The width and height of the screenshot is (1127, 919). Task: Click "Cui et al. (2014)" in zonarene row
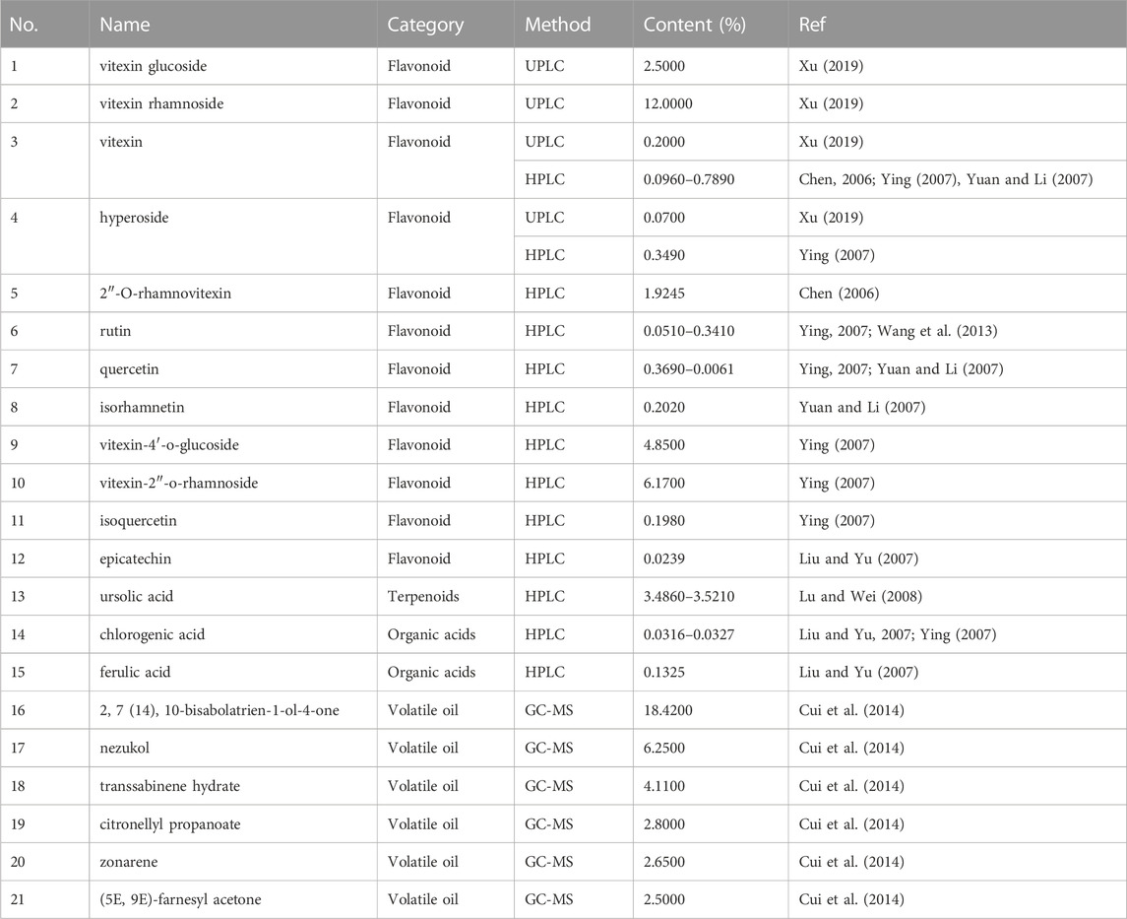pos(851,862)
